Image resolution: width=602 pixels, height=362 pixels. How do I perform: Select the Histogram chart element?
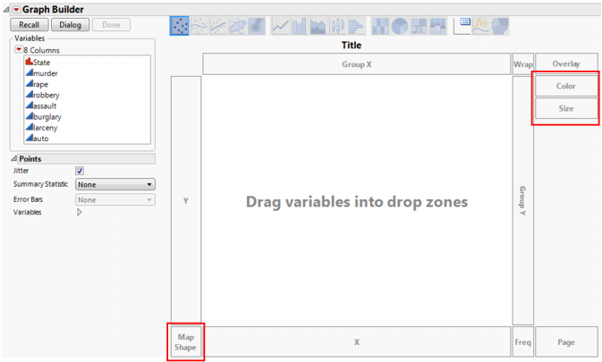pyautogui.click(x=356, y=27)
